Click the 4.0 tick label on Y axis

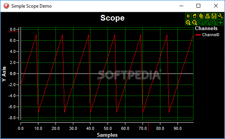point(13,51)
